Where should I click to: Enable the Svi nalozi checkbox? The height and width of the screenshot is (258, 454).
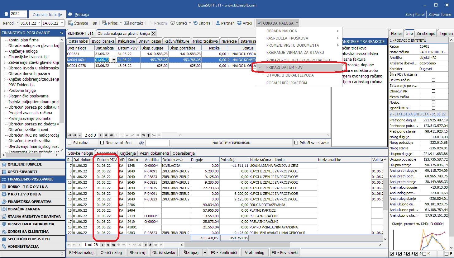point(70,143)
